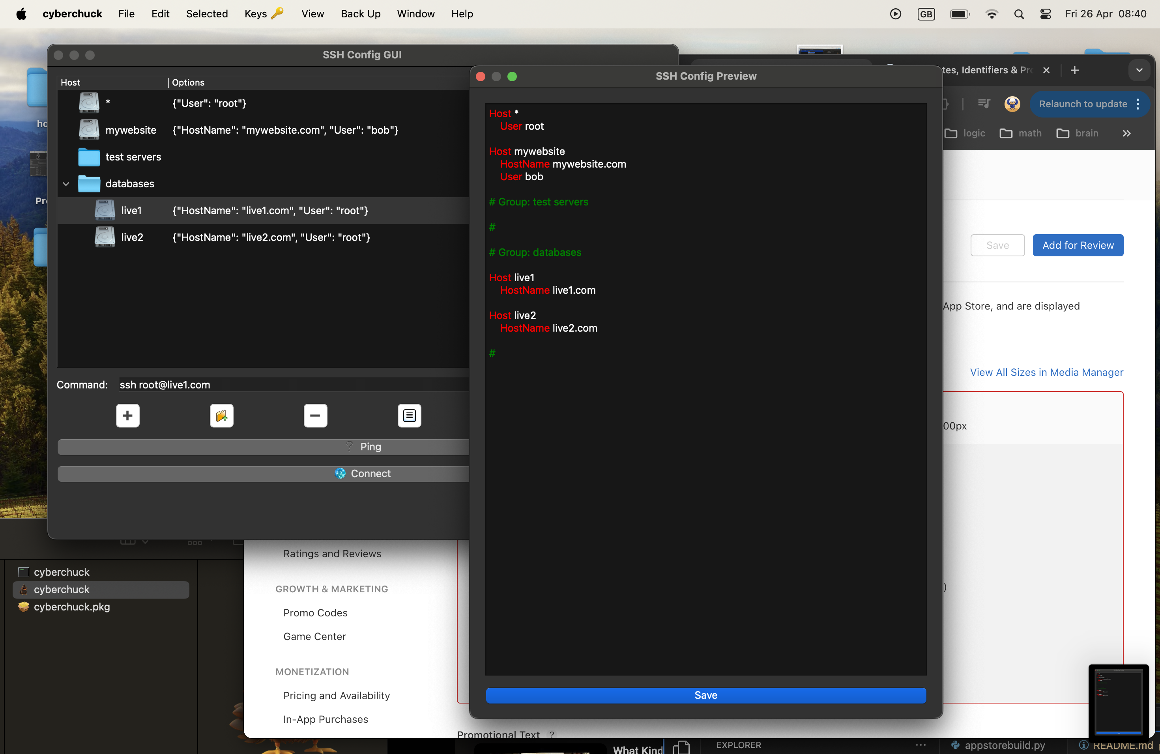1160x754 pixels.
Task: Open the Apple menu
Action: (21, 14)
